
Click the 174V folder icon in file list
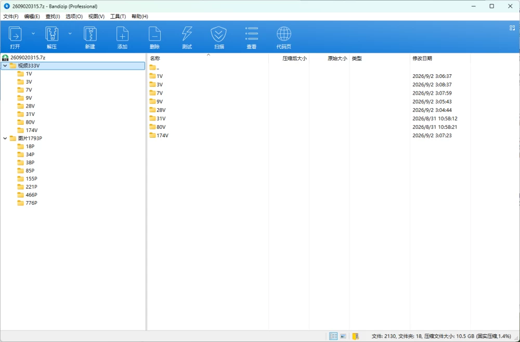[x=152, y=135]
